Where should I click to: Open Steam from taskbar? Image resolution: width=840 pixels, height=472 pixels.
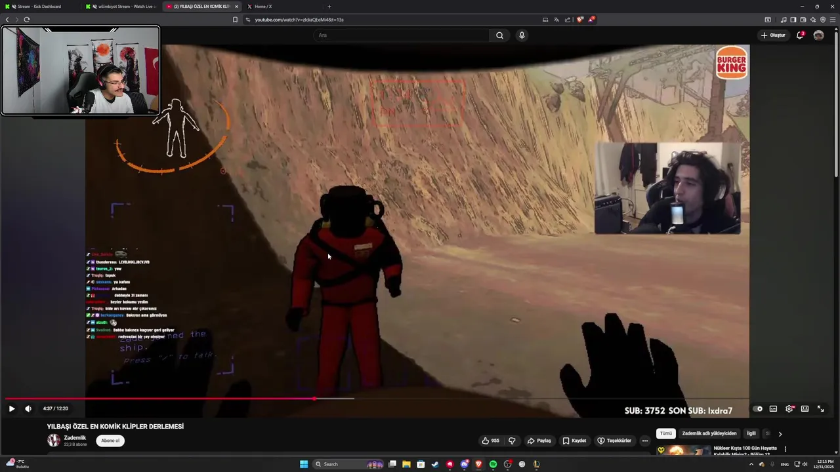tap(435, 464)
